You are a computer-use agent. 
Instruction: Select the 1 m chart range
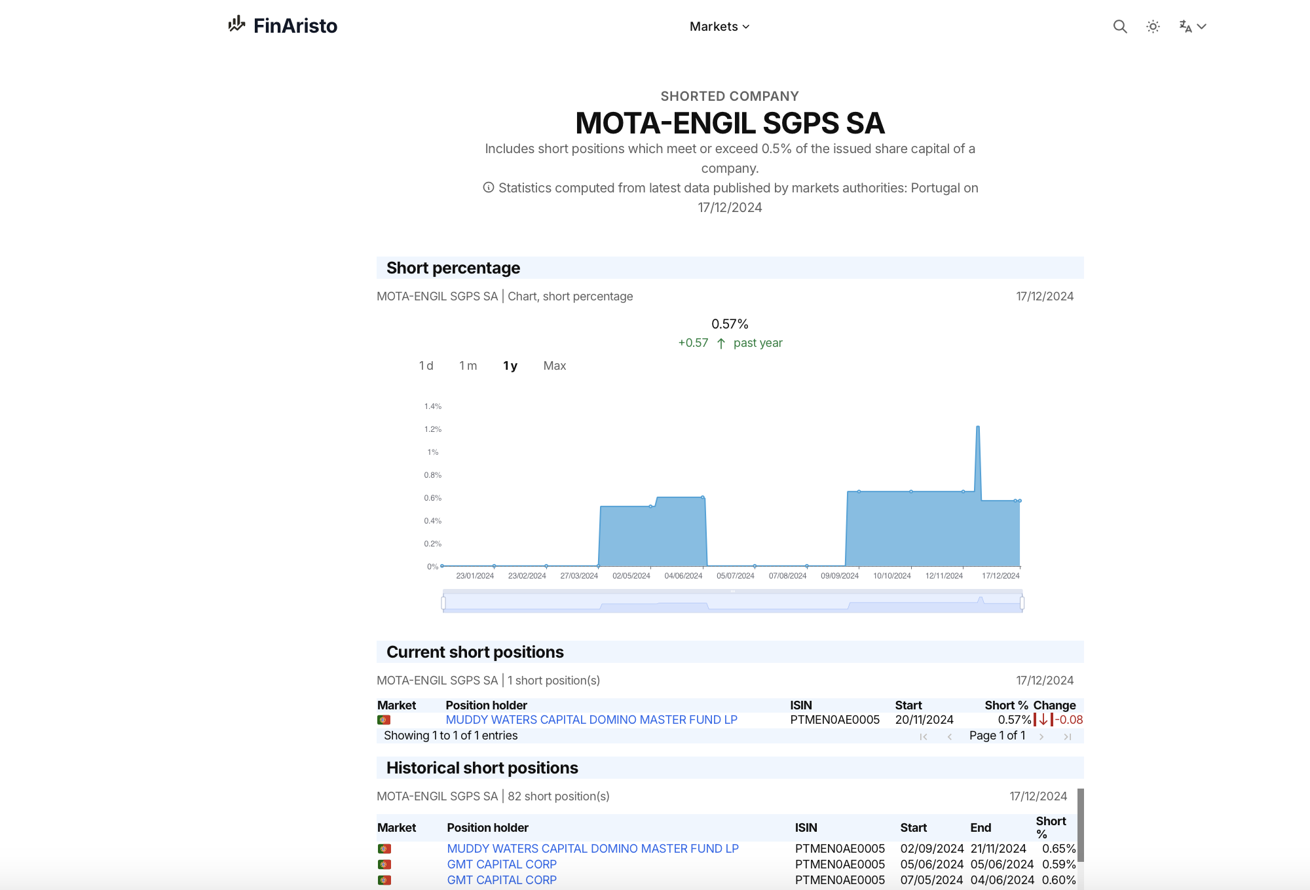pyautogui.click(x=468, y=366)
